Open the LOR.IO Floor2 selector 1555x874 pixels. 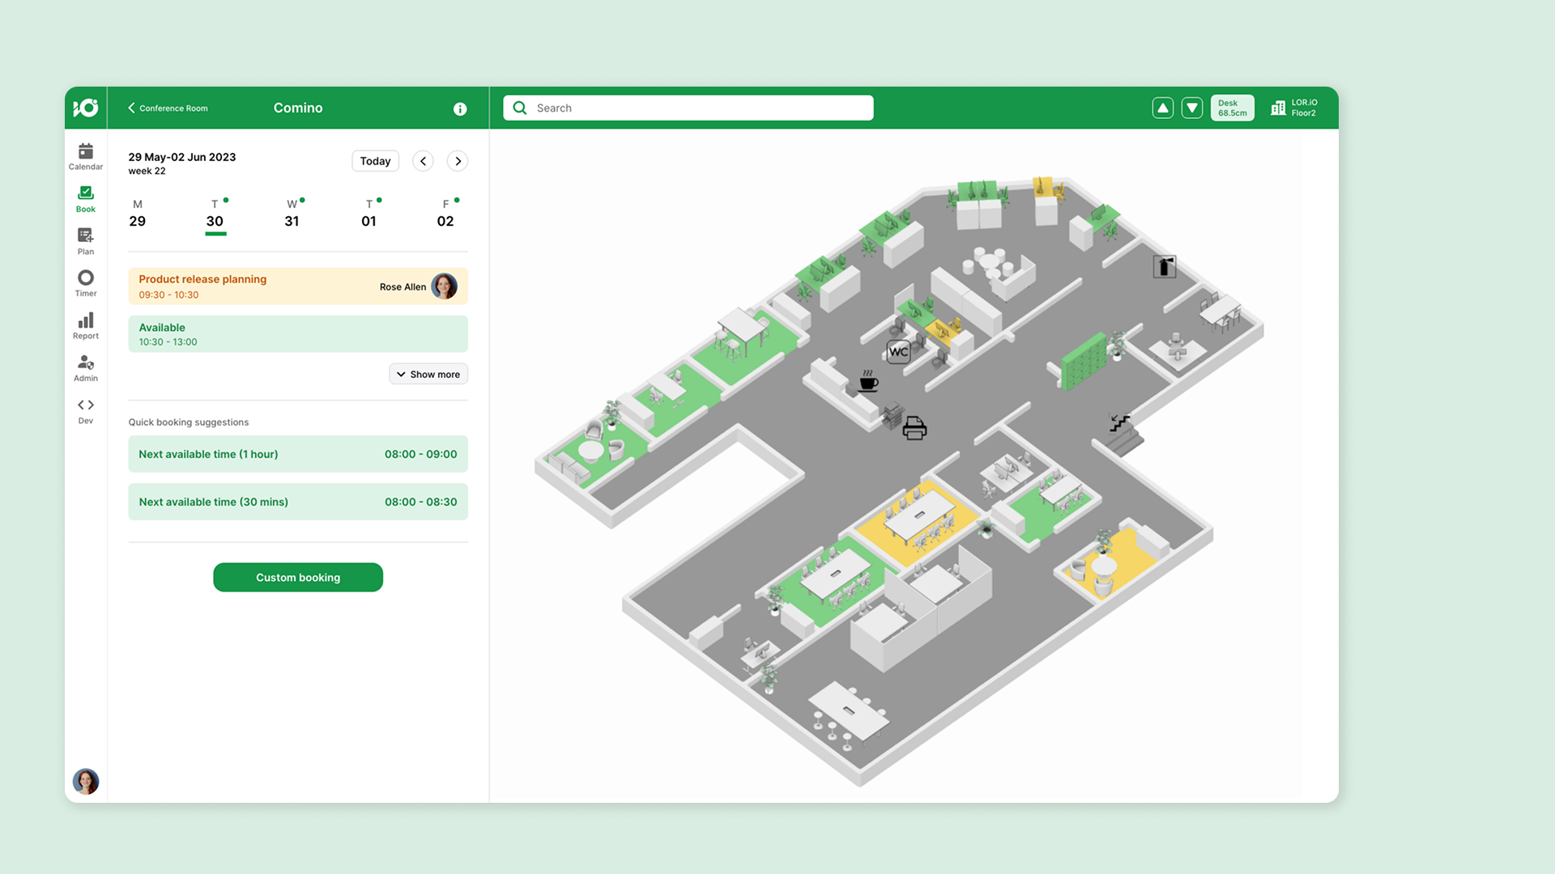(x=1294, y=108)
